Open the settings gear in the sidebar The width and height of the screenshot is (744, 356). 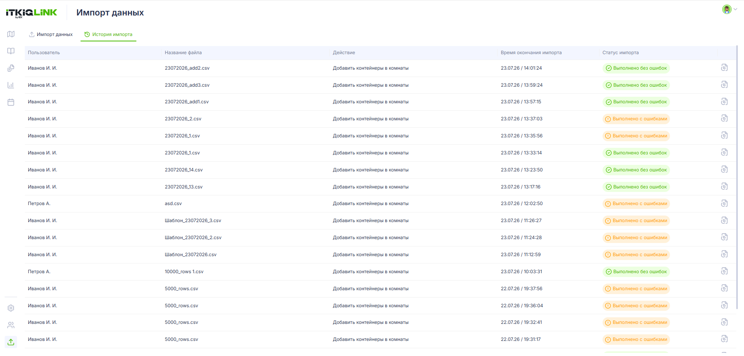pyautogui.click(x=11, y=308)
